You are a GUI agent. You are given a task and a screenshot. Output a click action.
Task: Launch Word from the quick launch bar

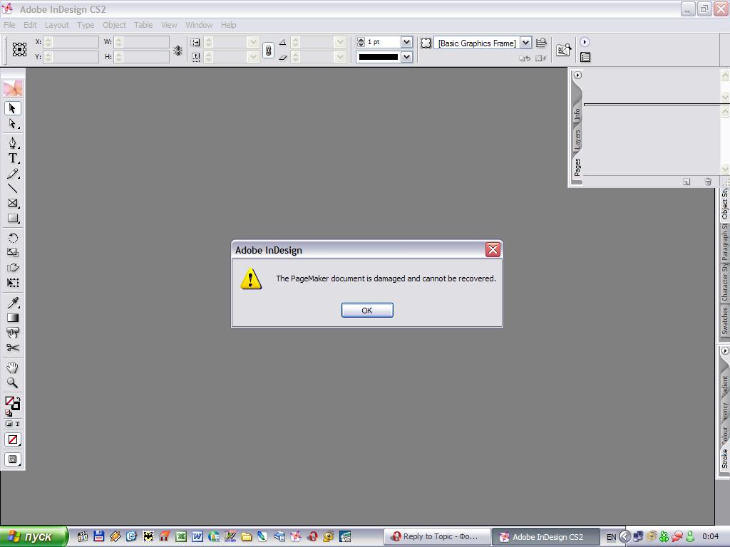click(x=197, y=536)
